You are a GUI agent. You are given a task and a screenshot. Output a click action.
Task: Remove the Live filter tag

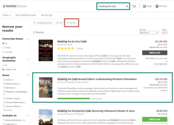tap(57, 23)
